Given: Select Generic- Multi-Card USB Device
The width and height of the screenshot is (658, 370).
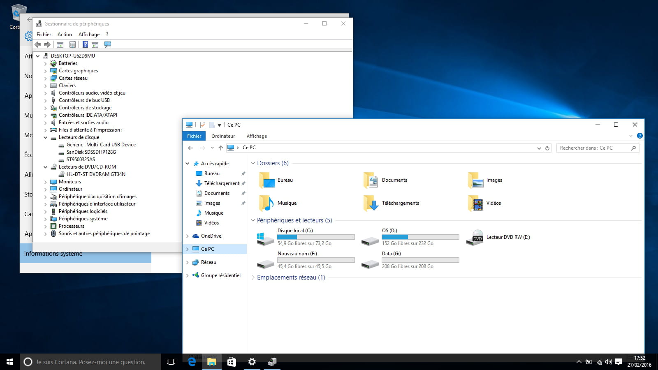Looking at the screenshot, I should pos(101,145).
